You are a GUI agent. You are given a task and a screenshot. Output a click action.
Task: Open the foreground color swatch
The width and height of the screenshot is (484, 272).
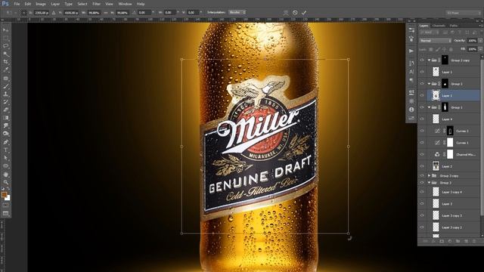coord(4,195)
